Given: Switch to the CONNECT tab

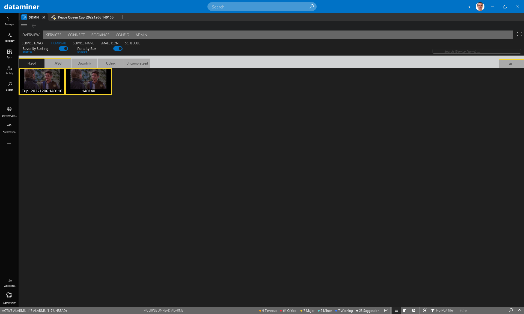Looking at the screenshot, I should pos(76,35).
